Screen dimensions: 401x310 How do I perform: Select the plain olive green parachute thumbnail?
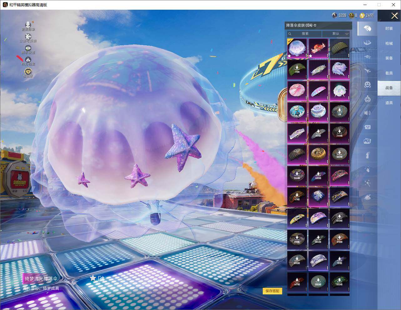(340, 48)
